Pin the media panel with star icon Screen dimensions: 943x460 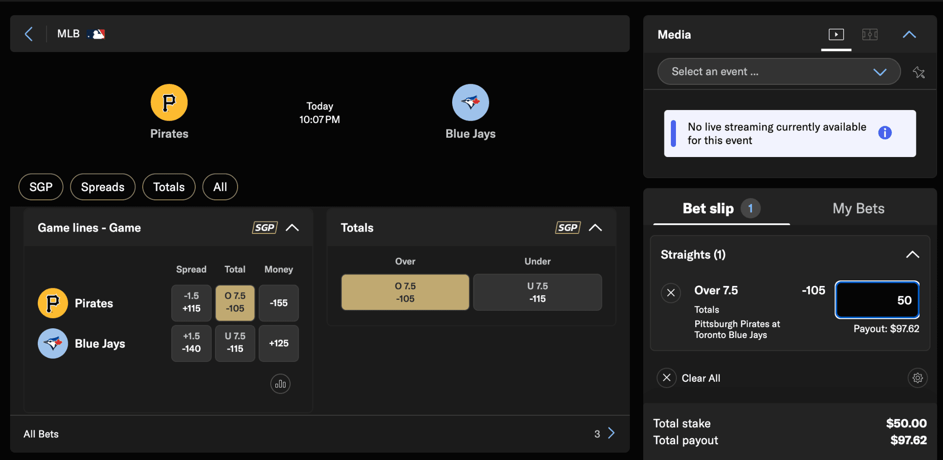(919, 72)
